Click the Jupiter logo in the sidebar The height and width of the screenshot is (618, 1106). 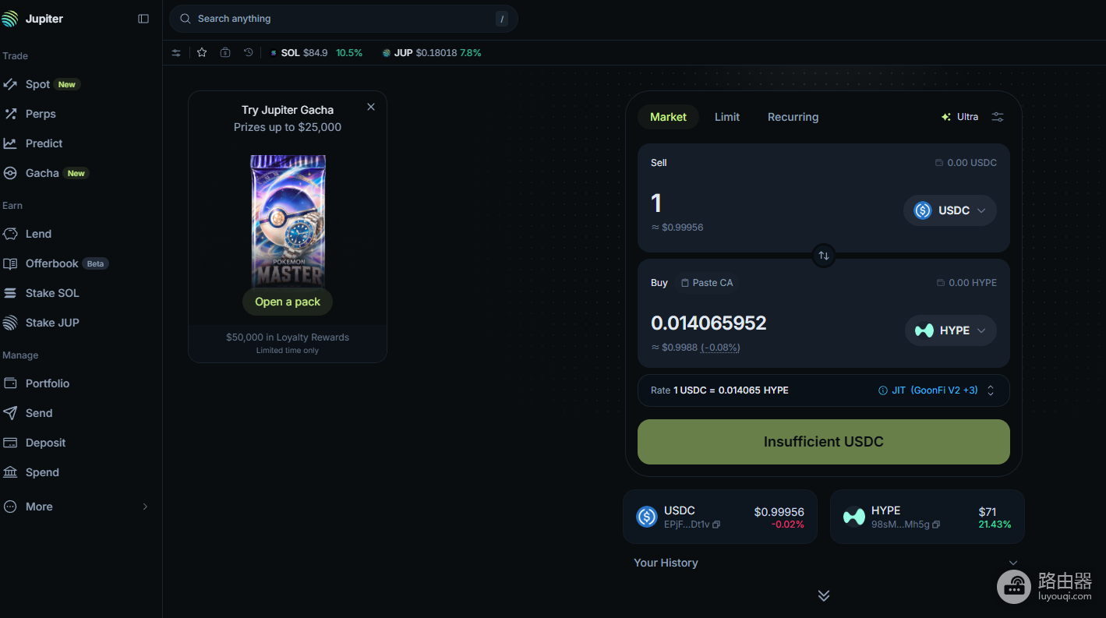(x=10, y=19)
